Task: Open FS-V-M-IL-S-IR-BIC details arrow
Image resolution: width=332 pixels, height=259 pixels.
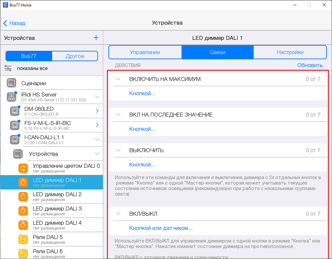Action: [x=97, y=125]
